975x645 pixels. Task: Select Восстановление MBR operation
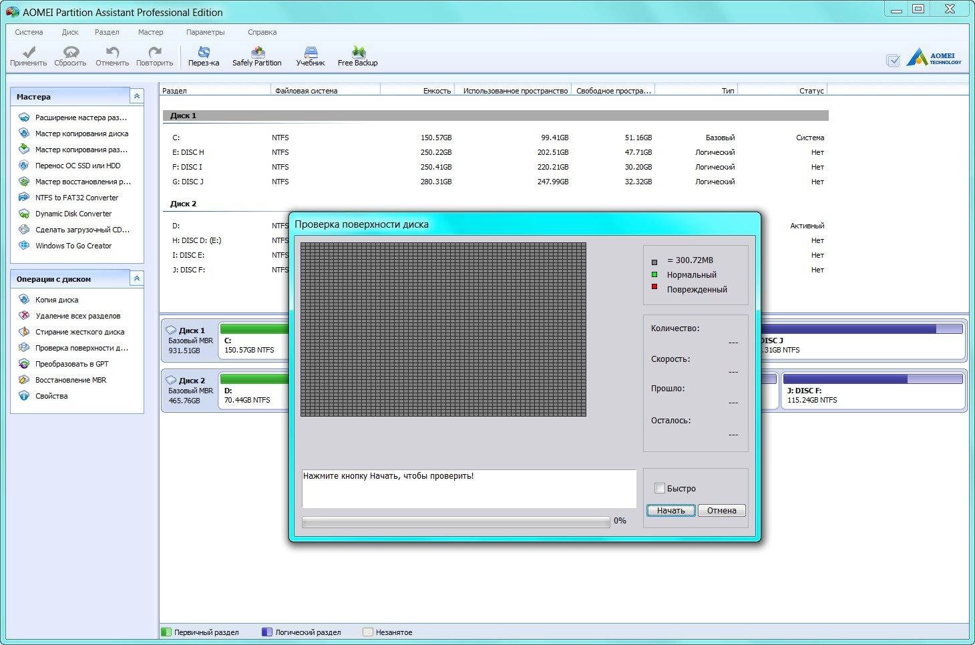click(62, 380)
